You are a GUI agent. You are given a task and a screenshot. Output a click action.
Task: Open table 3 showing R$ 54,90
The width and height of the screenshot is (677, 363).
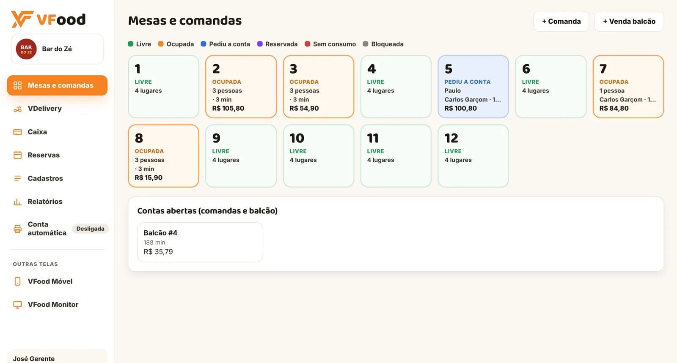(319, 87)
